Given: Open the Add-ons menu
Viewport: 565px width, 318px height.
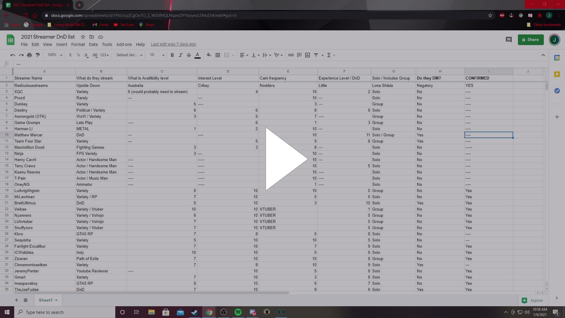Looking at the screenshot, I should point(124,44).
